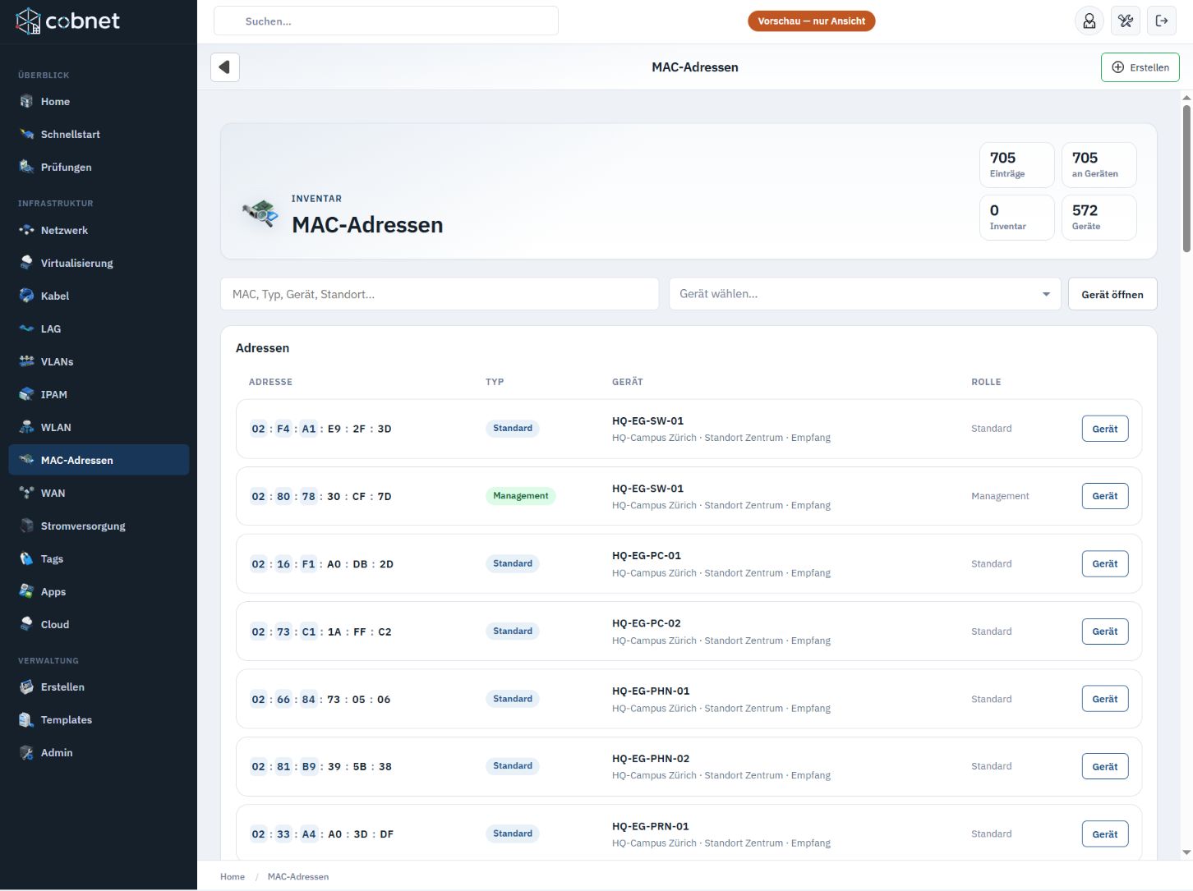
Task: Click the Stromversorgung sidebar icon
Action: [26, 526]
